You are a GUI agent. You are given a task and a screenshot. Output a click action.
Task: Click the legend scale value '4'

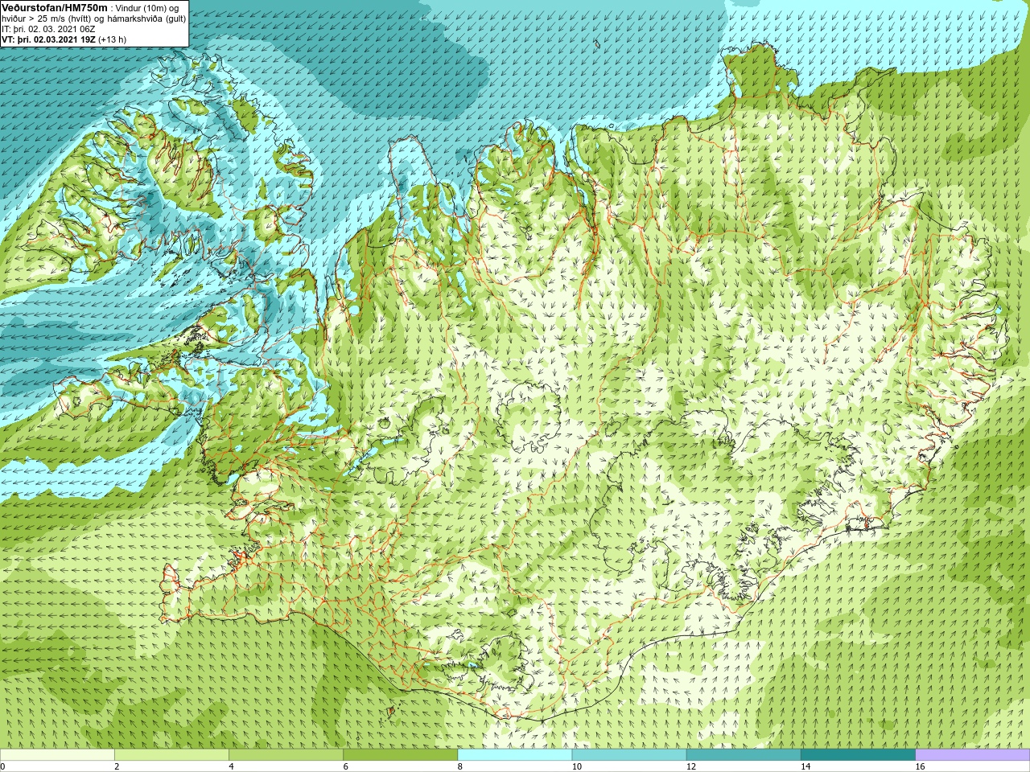pyautogui.click(x=231, y=767)
